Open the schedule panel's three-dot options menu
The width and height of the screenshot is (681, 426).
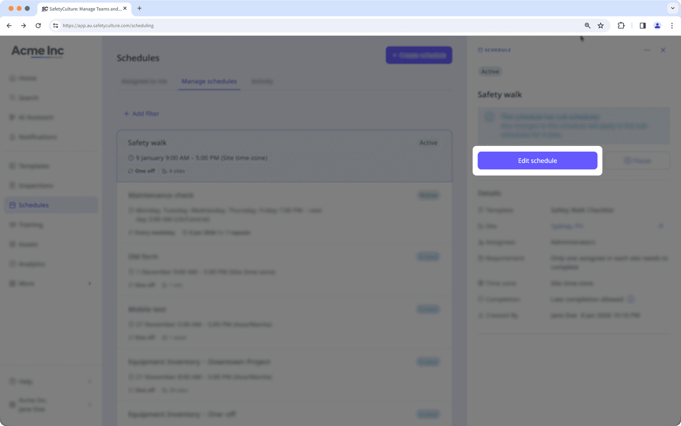pyautogui.click(x=647, y=50)
